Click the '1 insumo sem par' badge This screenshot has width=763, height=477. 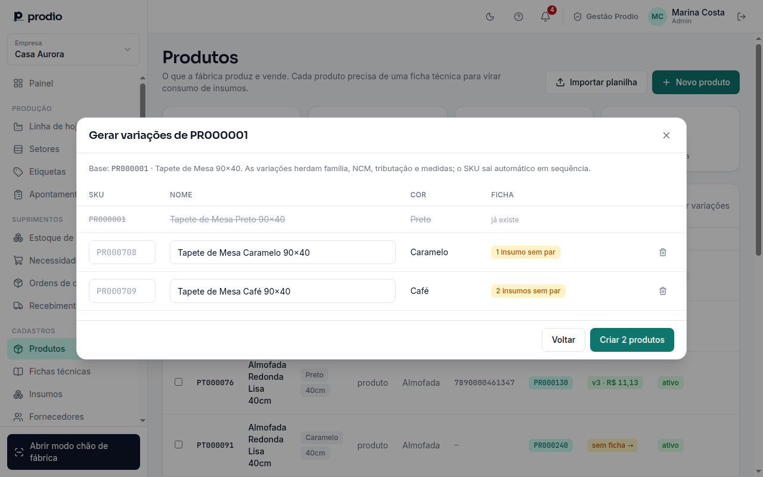[x=526, y=252]
